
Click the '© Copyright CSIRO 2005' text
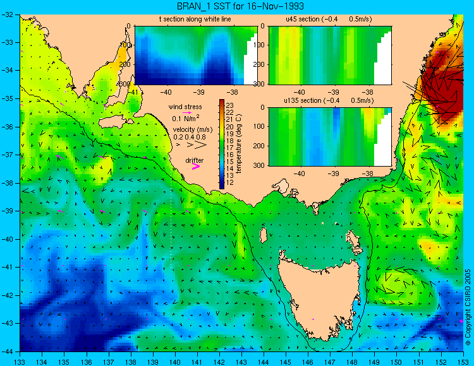tap(468, 307)
